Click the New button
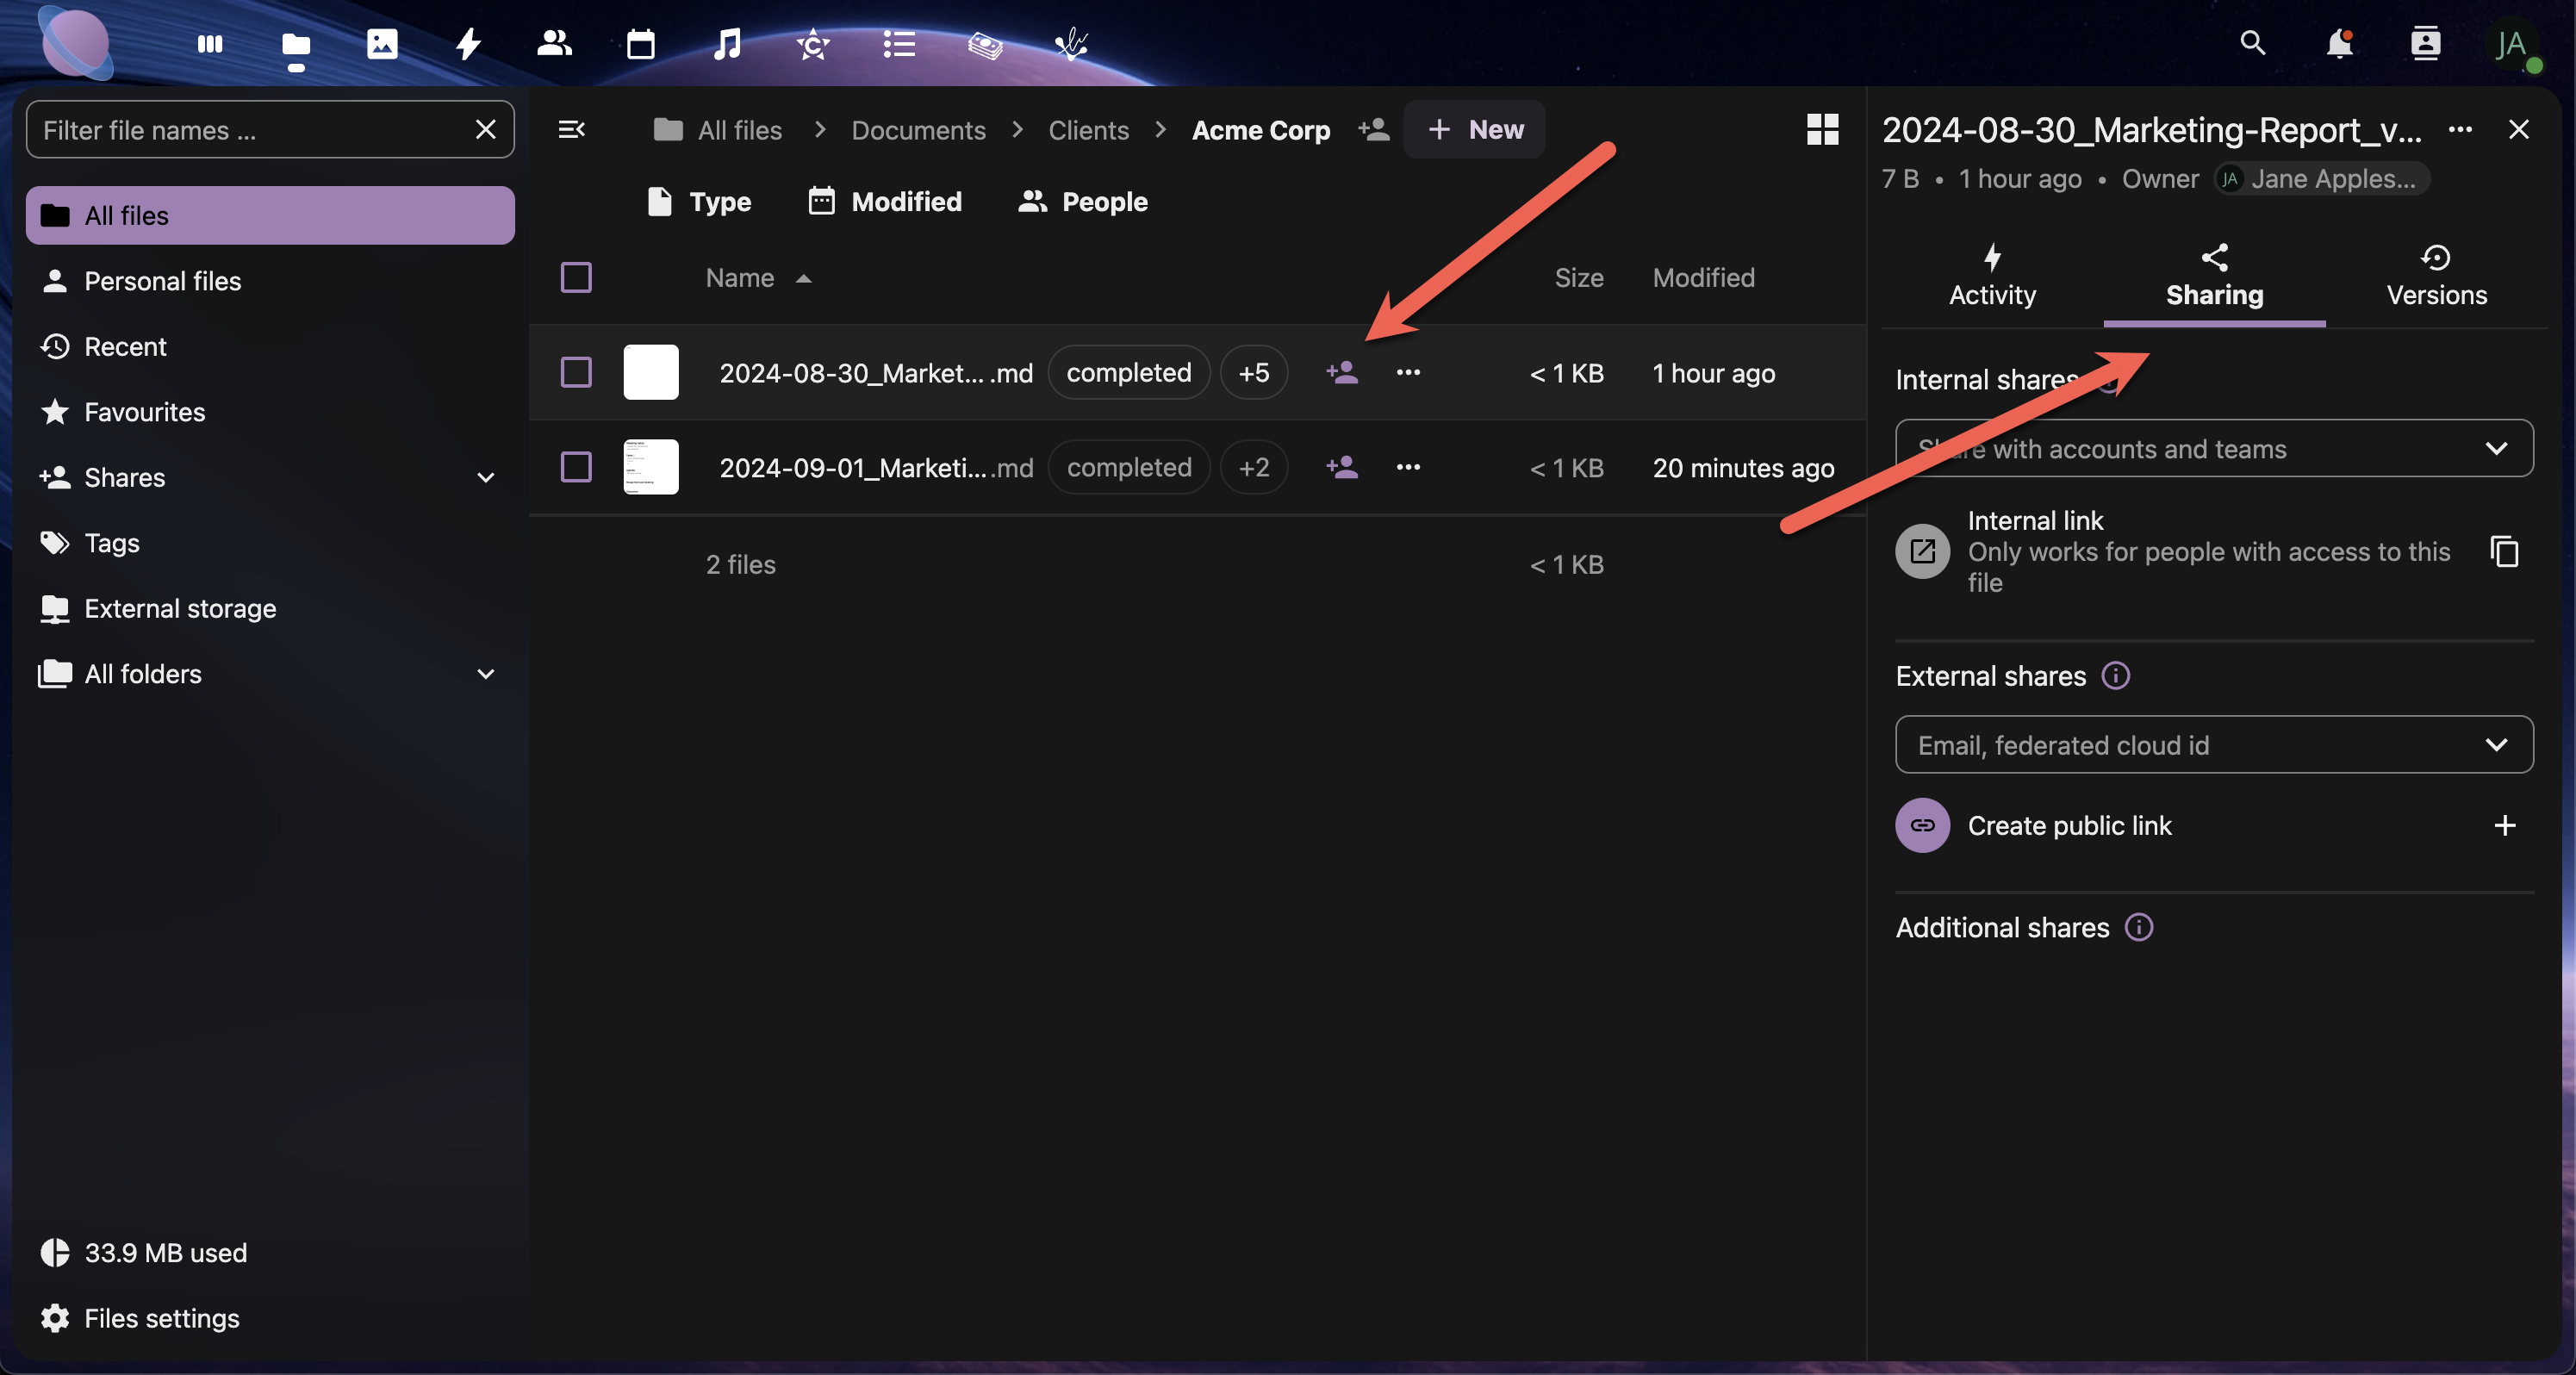Screen dimensions: 2576x1375 1475,129
